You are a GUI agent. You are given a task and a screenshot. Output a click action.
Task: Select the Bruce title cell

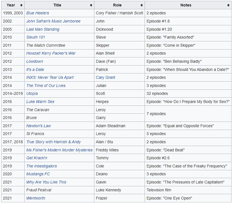pos(59,118)
